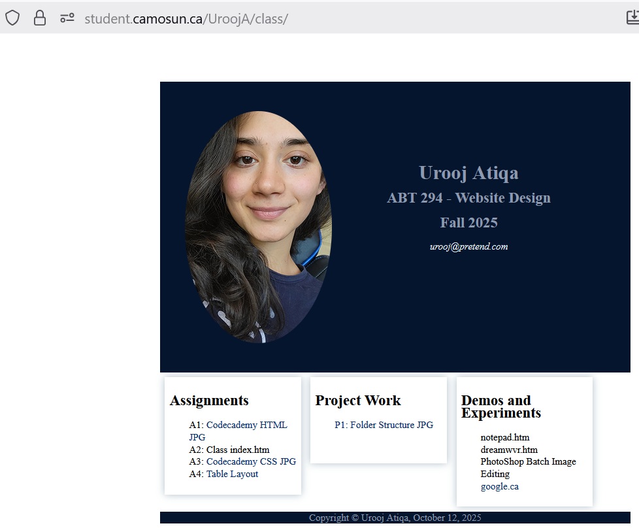
Task: Click the tracking protection shield icon
Action: point(12,18)
